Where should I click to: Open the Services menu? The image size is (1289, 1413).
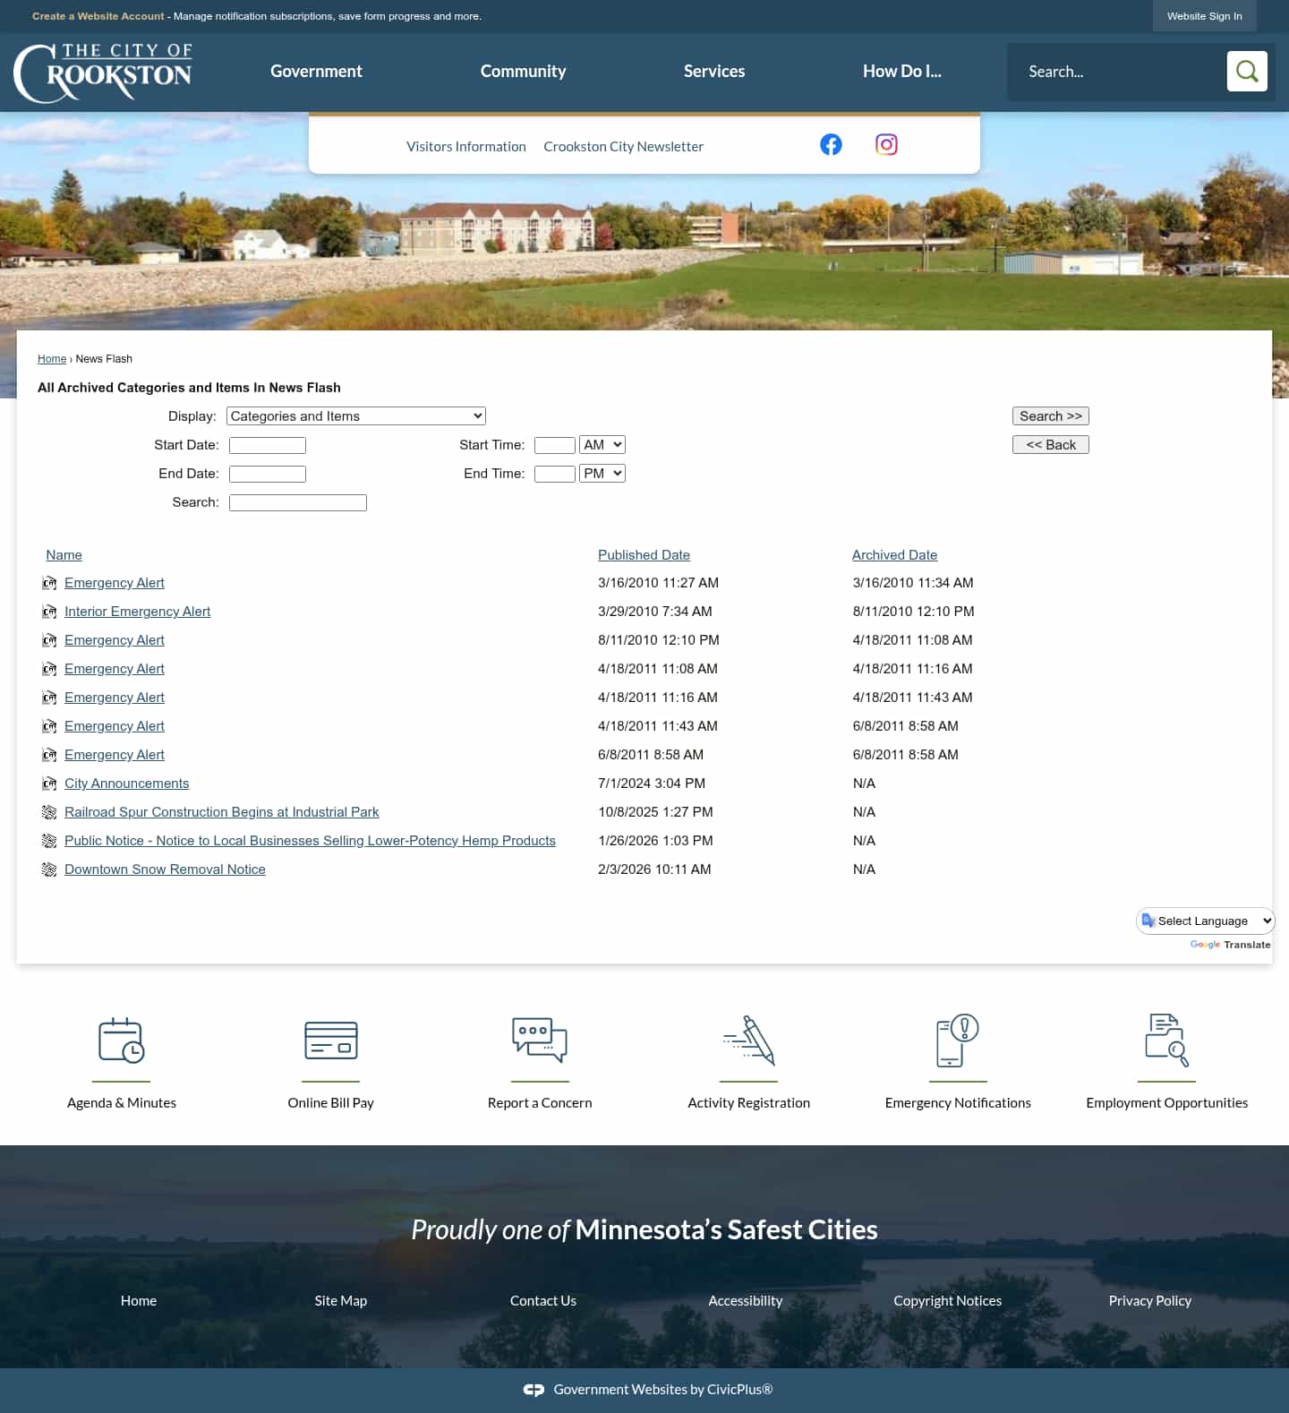click(x=714, y=71)
